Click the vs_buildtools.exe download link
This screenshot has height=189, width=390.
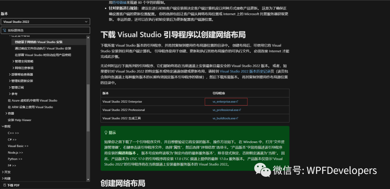[x=224, y=118]
